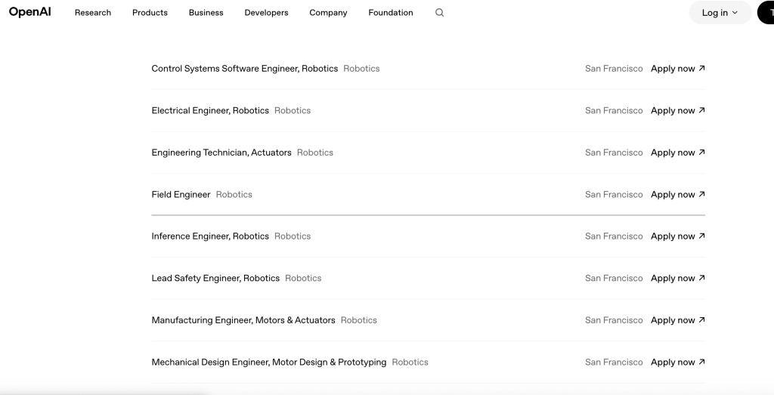The width and height of the screenshot is (774, 395).
Task: Apply now for Electrical Engineer, Robotics
Action: pos(678,110)
